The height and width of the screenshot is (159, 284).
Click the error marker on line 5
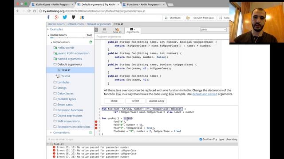click(x=96, y=121)
